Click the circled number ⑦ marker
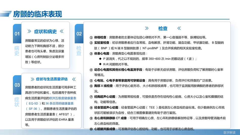The height and width of the screenshot is (135, 240). (x=91, y=97)
